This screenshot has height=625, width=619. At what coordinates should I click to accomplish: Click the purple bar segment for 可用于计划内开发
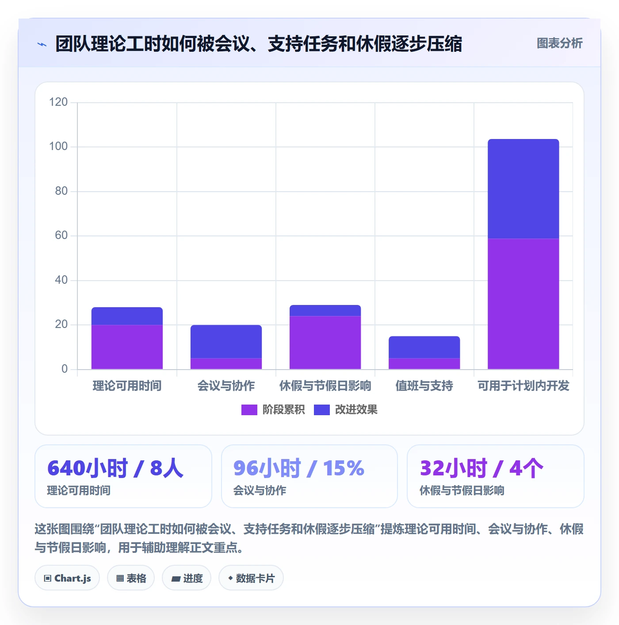[523, 304]
